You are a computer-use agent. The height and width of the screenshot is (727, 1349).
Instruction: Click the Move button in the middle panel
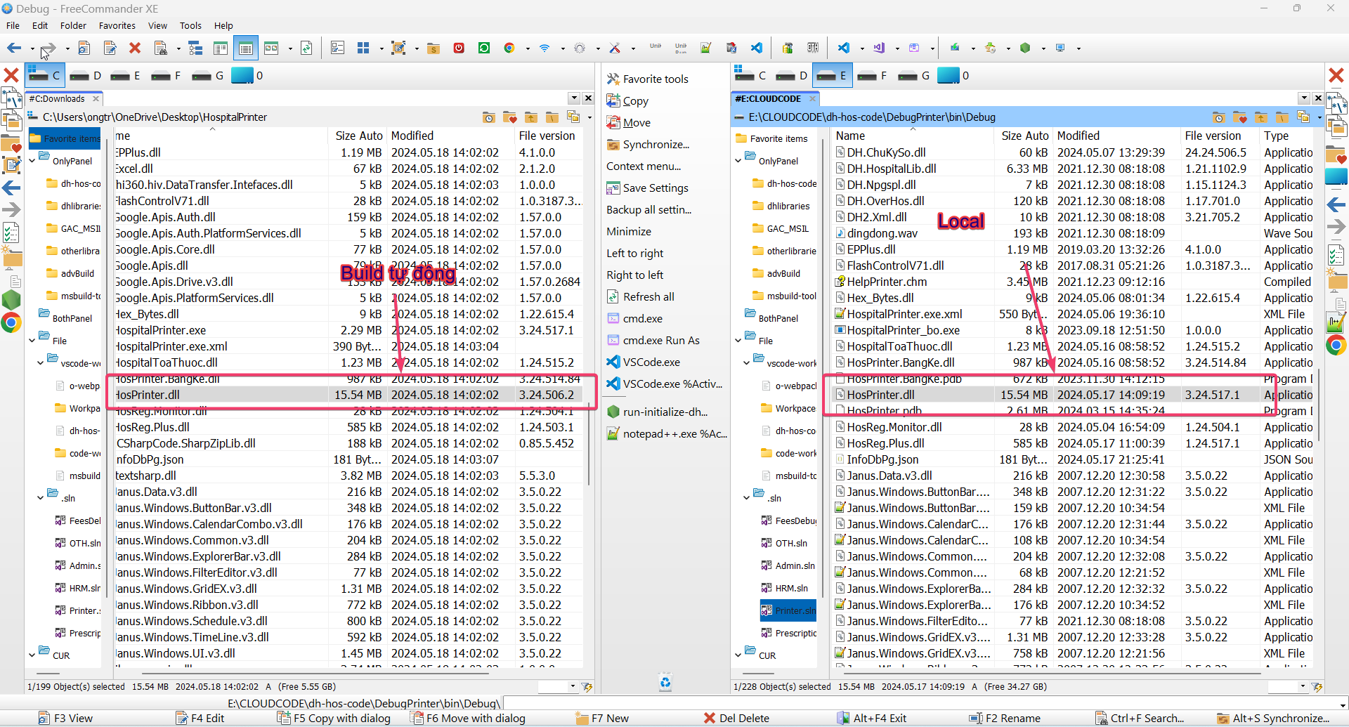629,122
